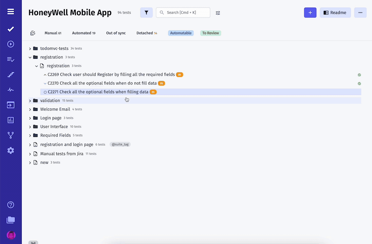Click the 94 tests count label
Image resolution: width=372 pixels, height=244 pixels.
coord(124,13)
